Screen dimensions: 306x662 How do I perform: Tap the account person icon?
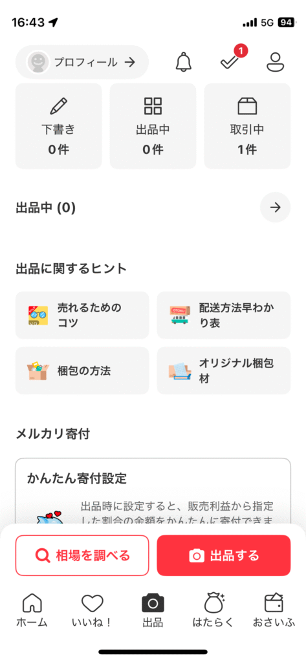[x=276, y=62]
